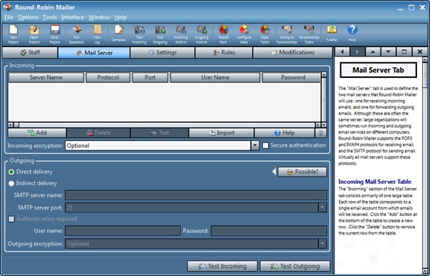Click the Test Incoming toolbar icon
The height and width of the screenshot is (276, 430).
[139, 34]
